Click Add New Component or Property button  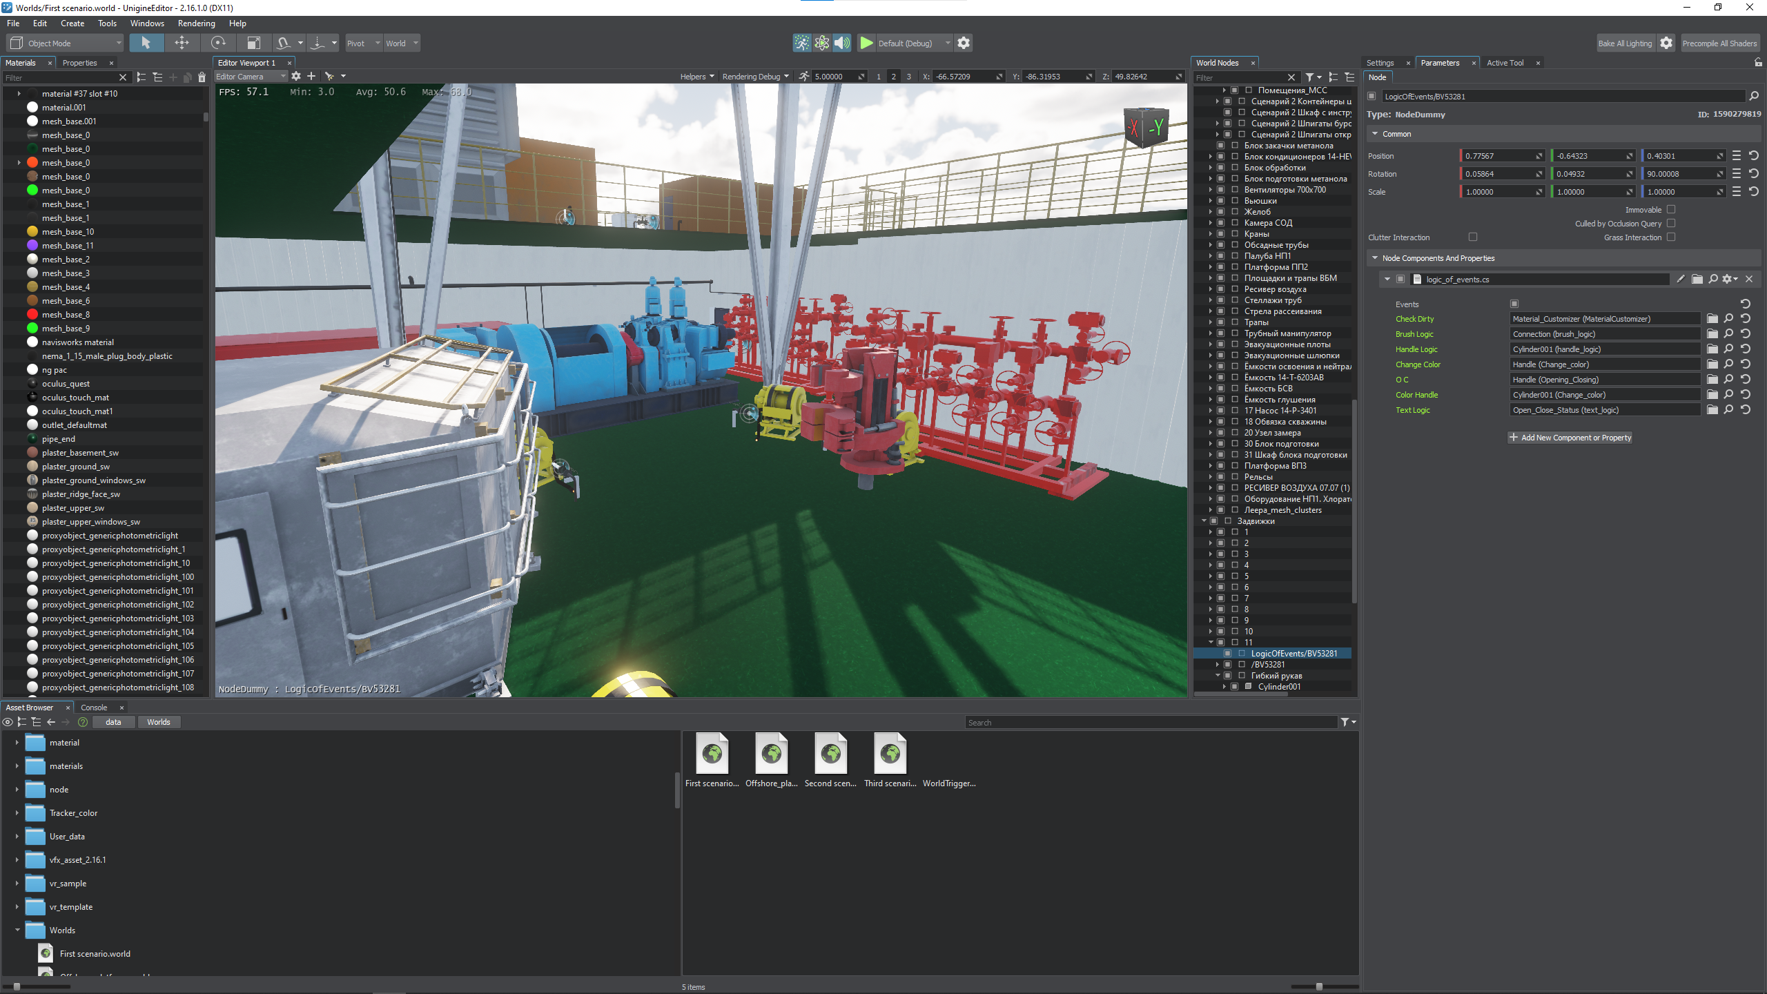click(x=1570, y=438)
